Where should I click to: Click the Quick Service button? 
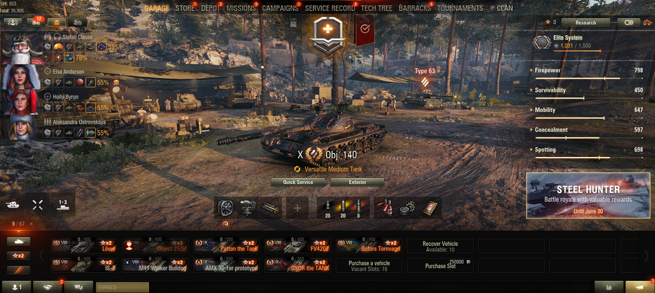pos(298,182)
